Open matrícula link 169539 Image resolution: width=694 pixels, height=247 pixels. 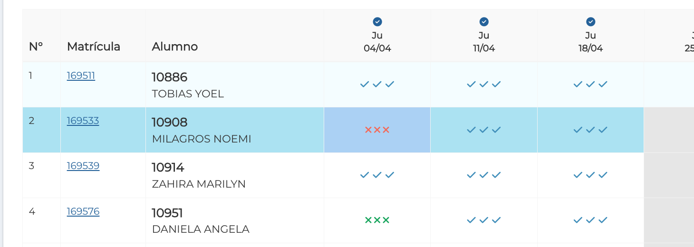coord(83,166)
